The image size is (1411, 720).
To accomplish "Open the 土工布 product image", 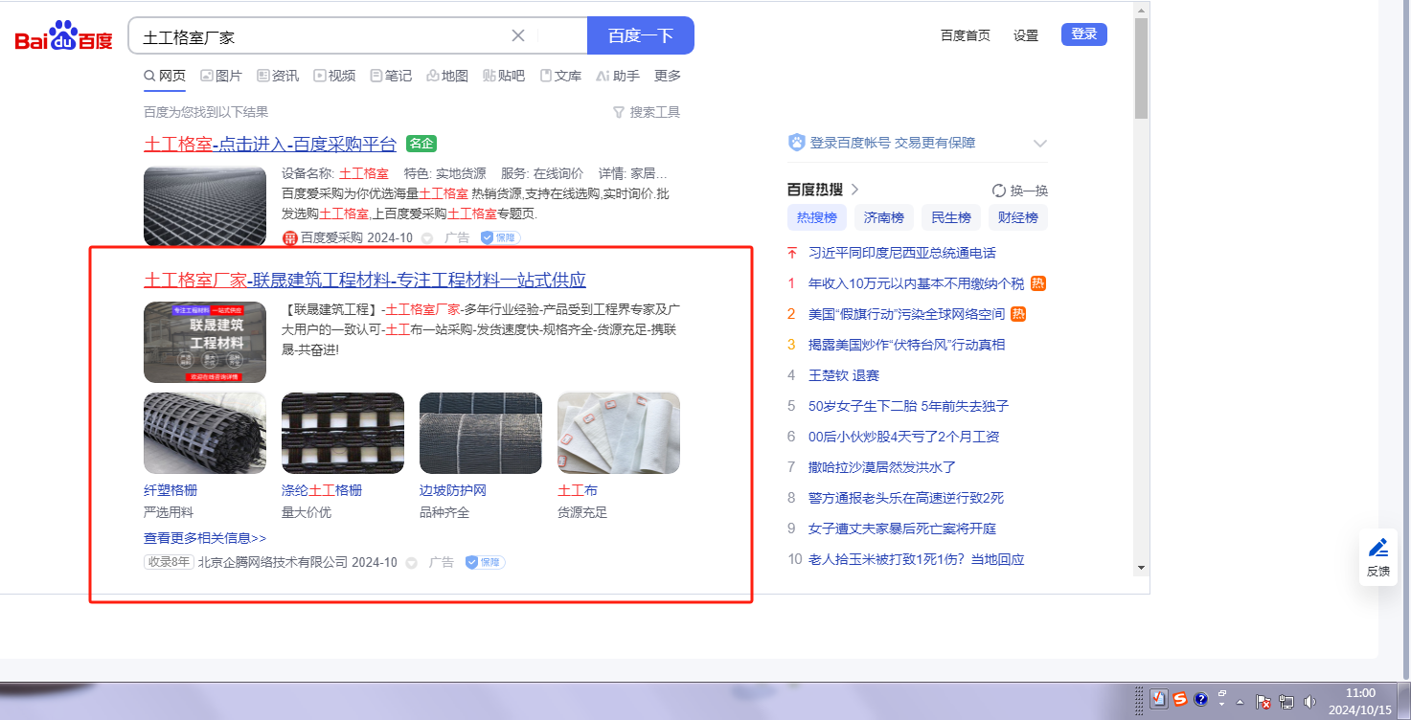I will pyautogui.click(x=619, y=433).
